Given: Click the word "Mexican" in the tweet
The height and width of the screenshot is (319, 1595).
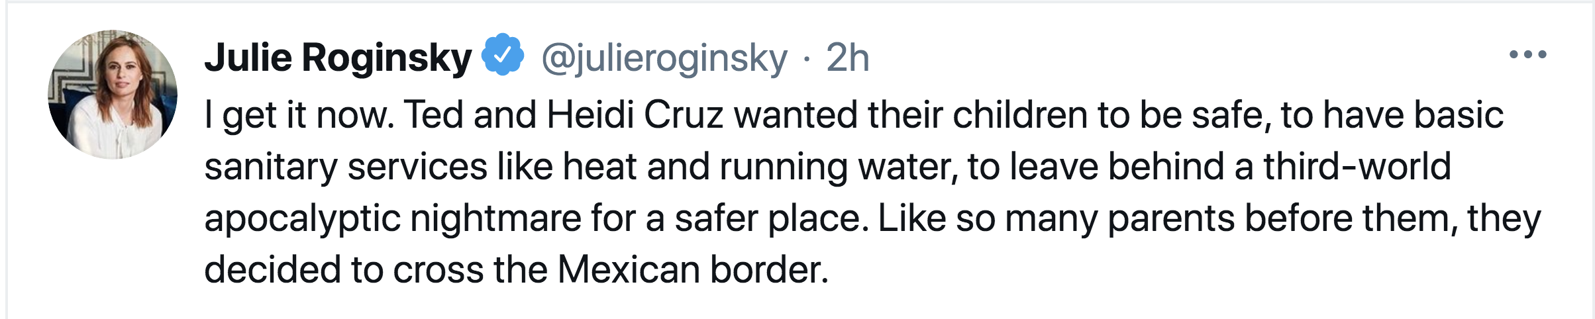Looking at the screenshot, I should point(629,270).
